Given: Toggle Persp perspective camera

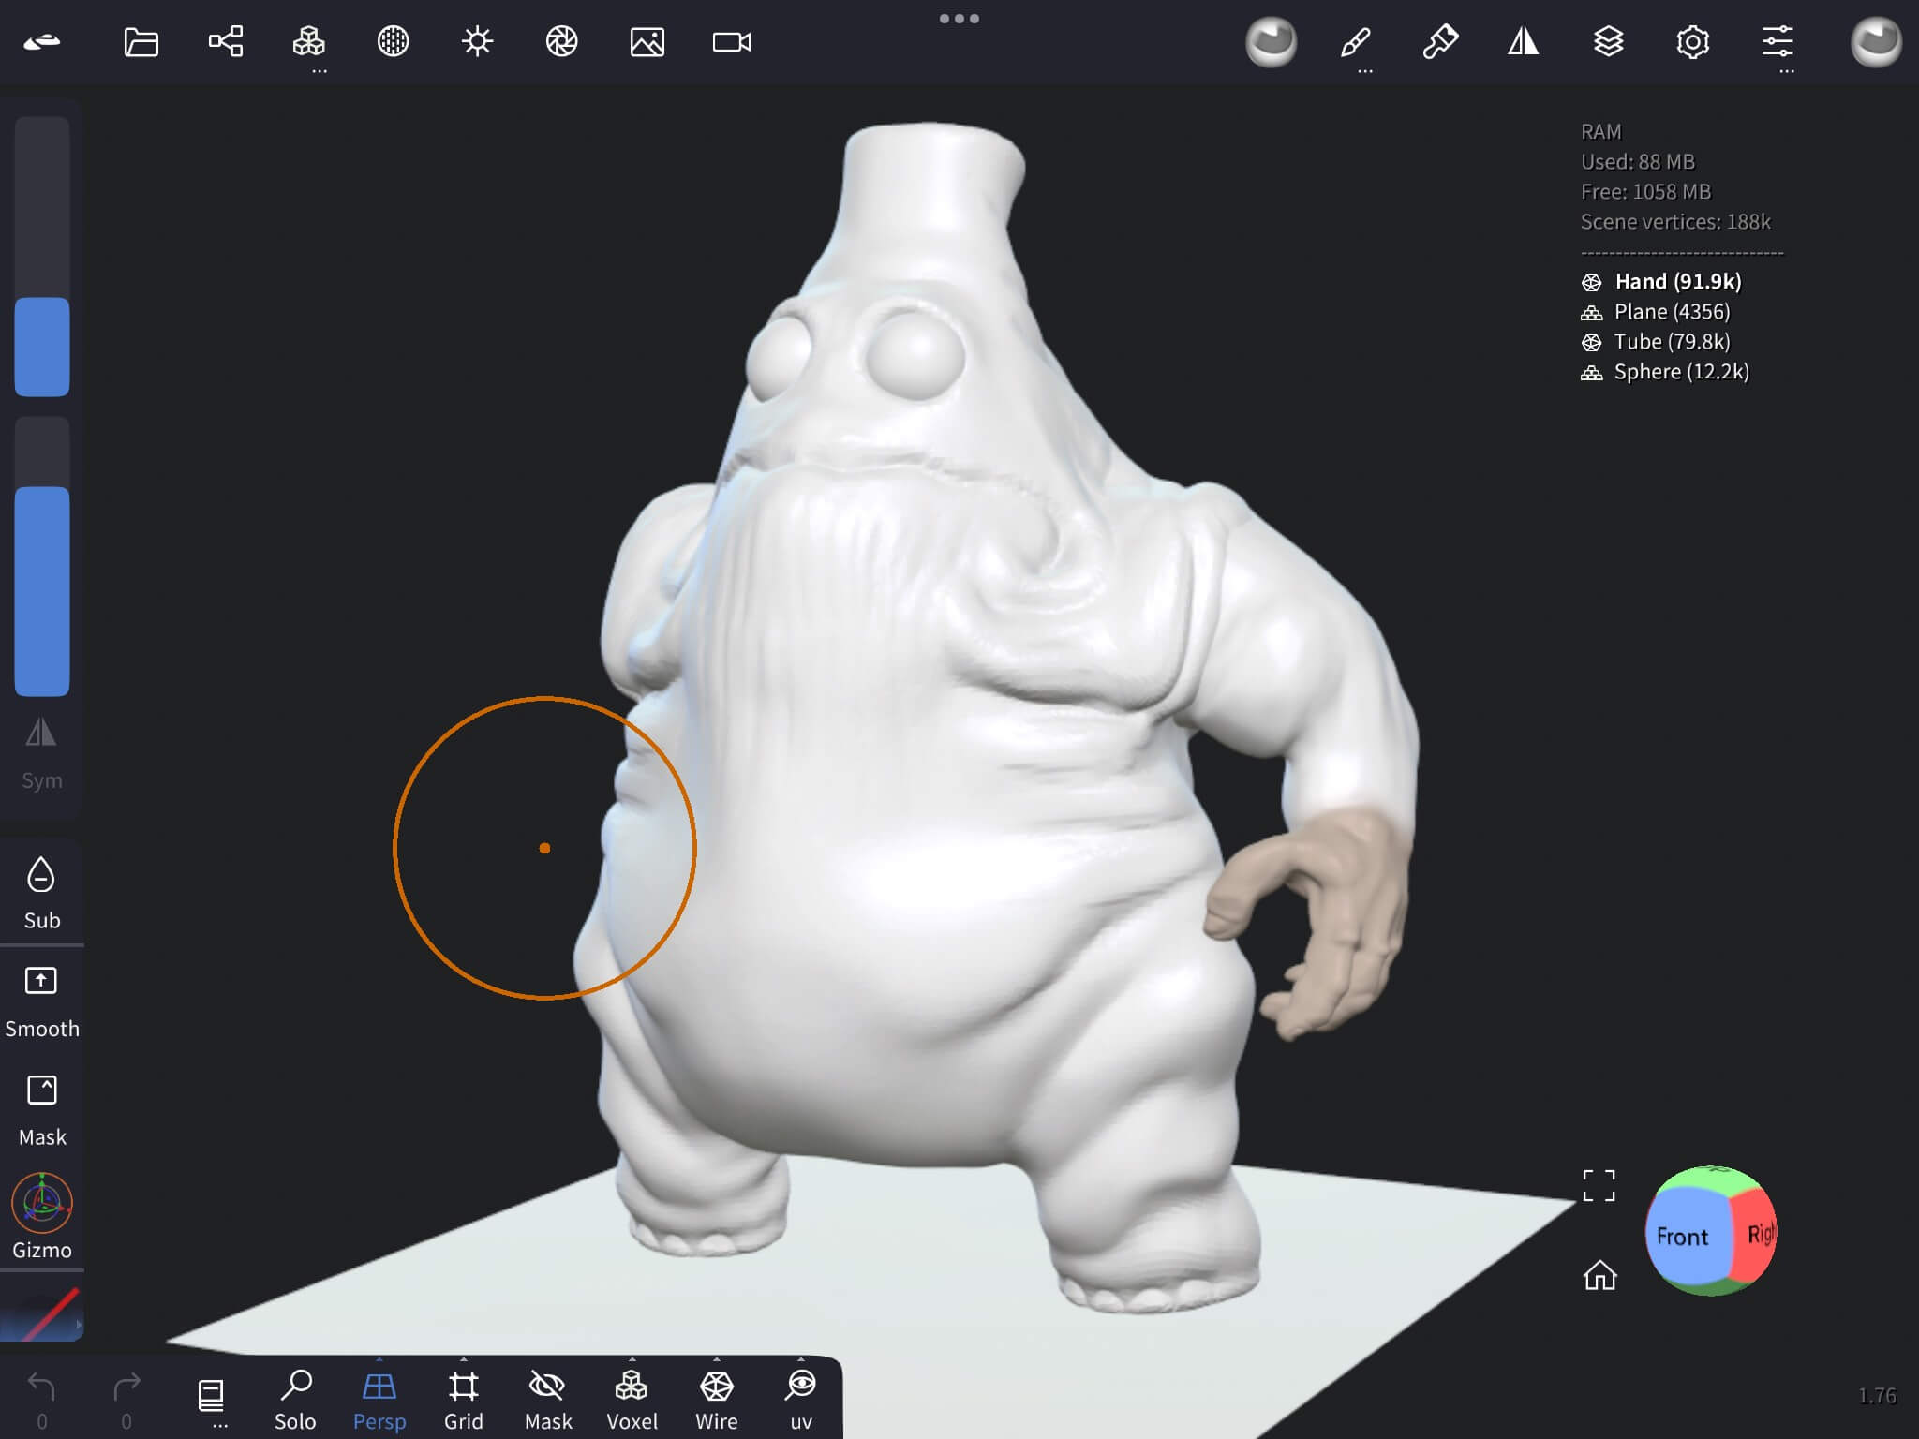Looking at the screenshot, I should (x=379, y=1399).
